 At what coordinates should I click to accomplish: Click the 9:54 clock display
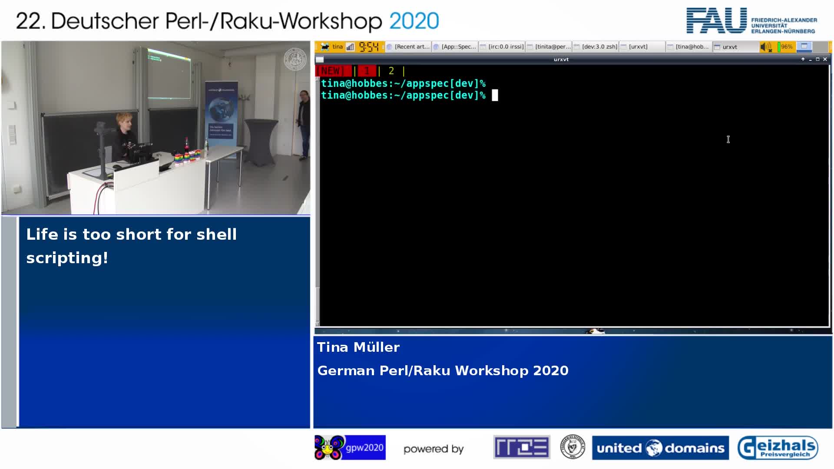pos(369,46)
